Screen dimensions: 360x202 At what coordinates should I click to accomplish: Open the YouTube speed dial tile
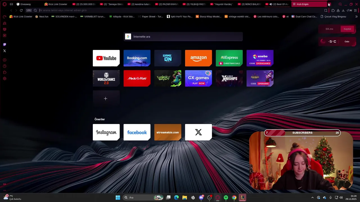[106, 58]
